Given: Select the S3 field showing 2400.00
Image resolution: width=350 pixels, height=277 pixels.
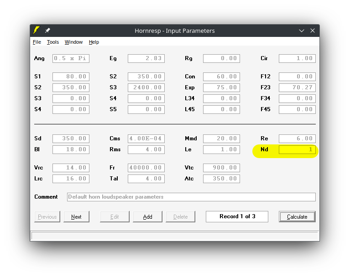Looking at the screenshot, I should tap(146, 87).
